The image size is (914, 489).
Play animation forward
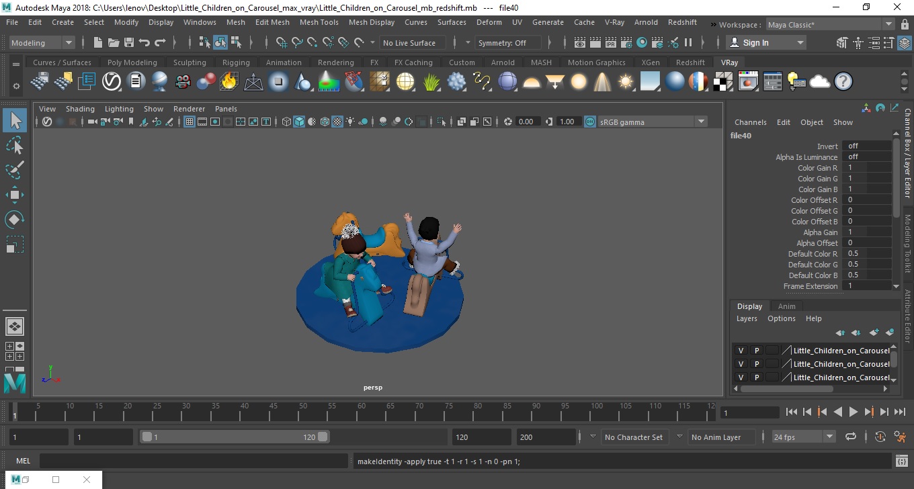[x=853, y=412]
